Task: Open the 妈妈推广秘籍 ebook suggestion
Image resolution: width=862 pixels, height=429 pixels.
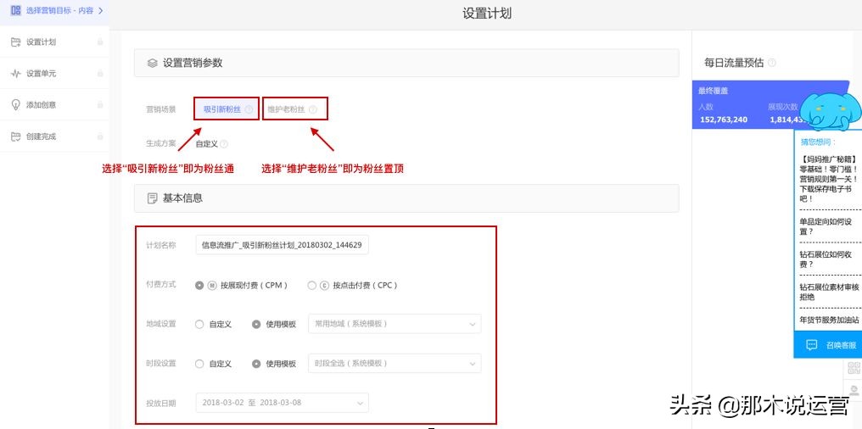Action: pyautogui.click(x=829, y=179)
